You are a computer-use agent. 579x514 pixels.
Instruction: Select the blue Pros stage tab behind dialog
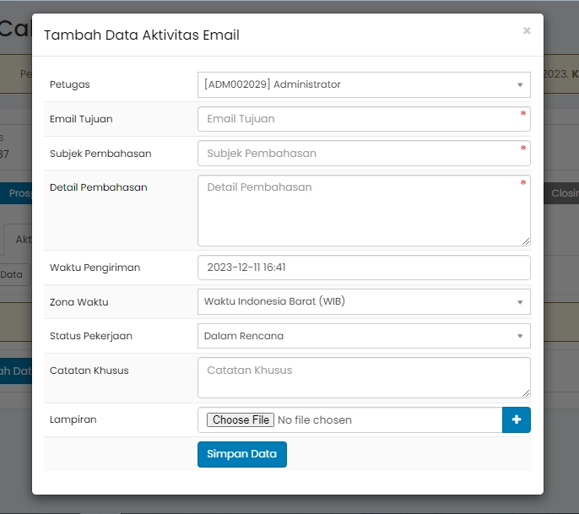(x=19, y=193)
